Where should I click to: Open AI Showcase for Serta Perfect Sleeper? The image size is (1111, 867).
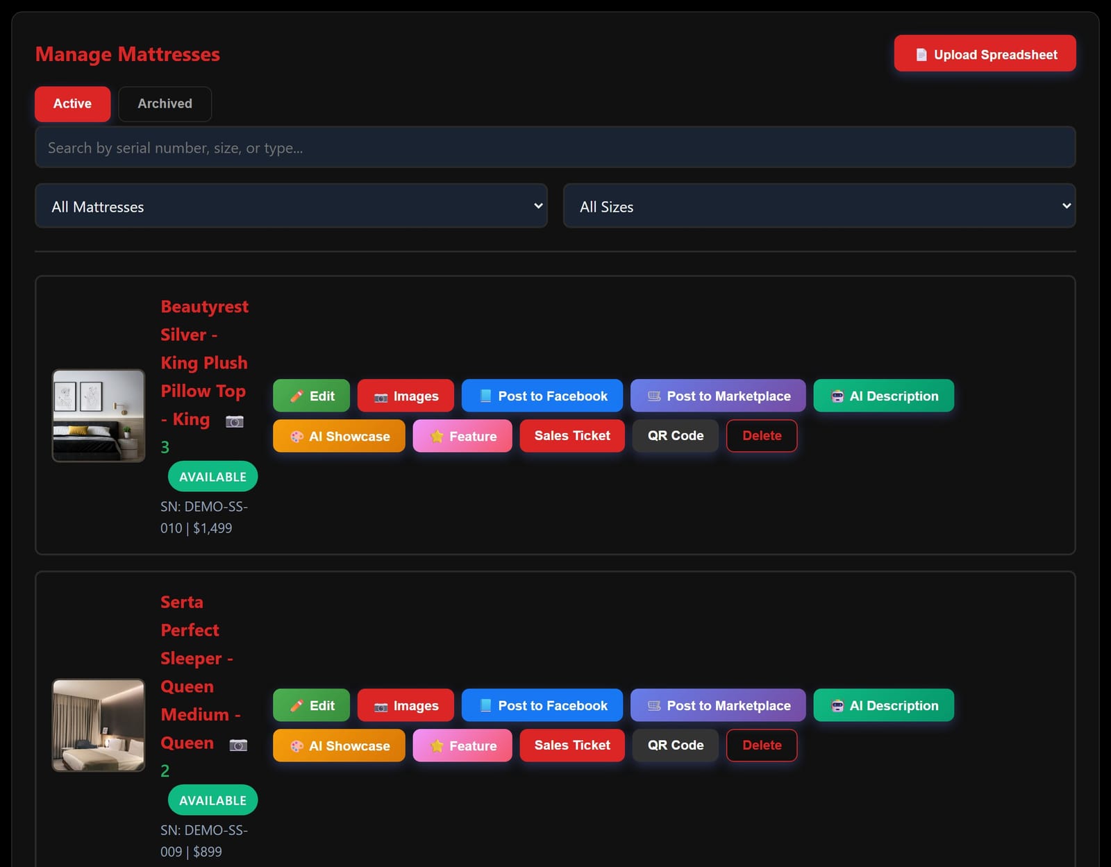(339, 746)
